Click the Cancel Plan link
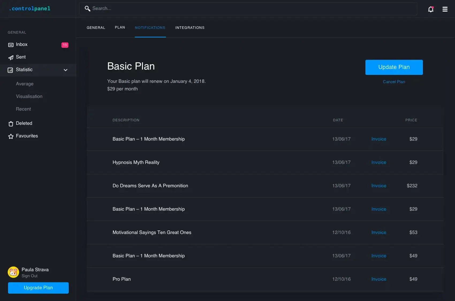 394,82
